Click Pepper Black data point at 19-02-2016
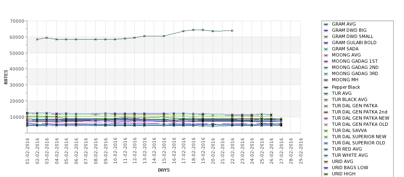The image size is (404, 177). coord(203,30)
